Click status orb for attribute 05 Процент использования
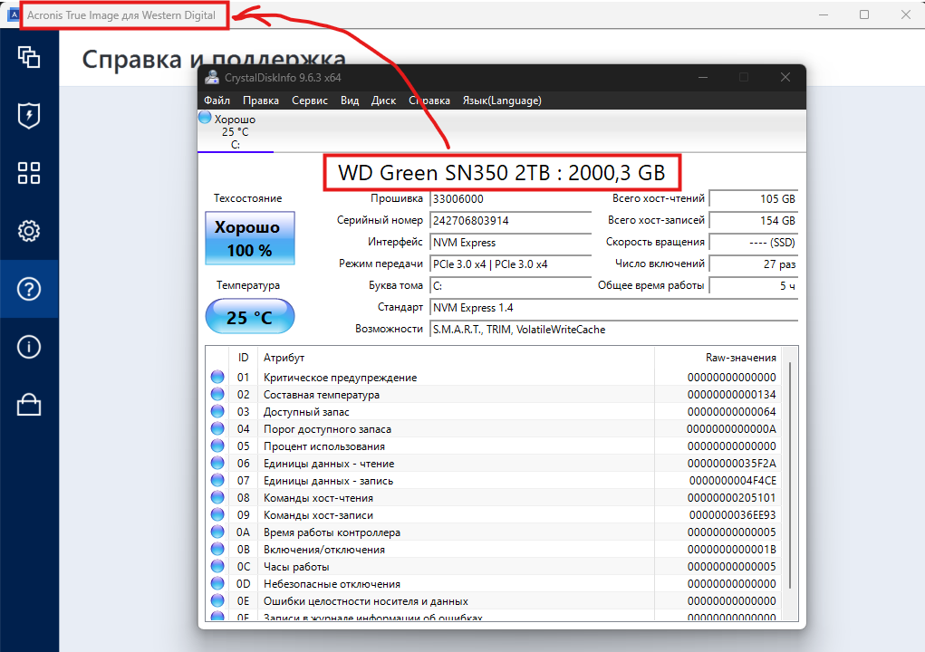This screenshot has width=925, height=652. coord(217,446)
